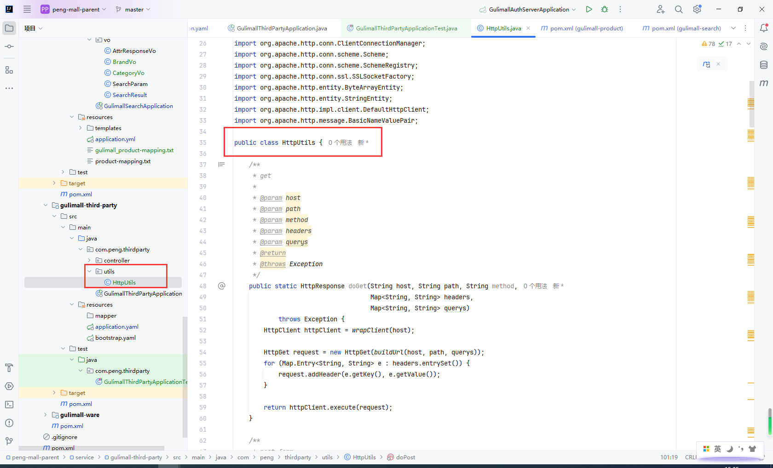The image size is (773, 468).
Task: Go to next highlighted error arrow
Action: [749, 44]
